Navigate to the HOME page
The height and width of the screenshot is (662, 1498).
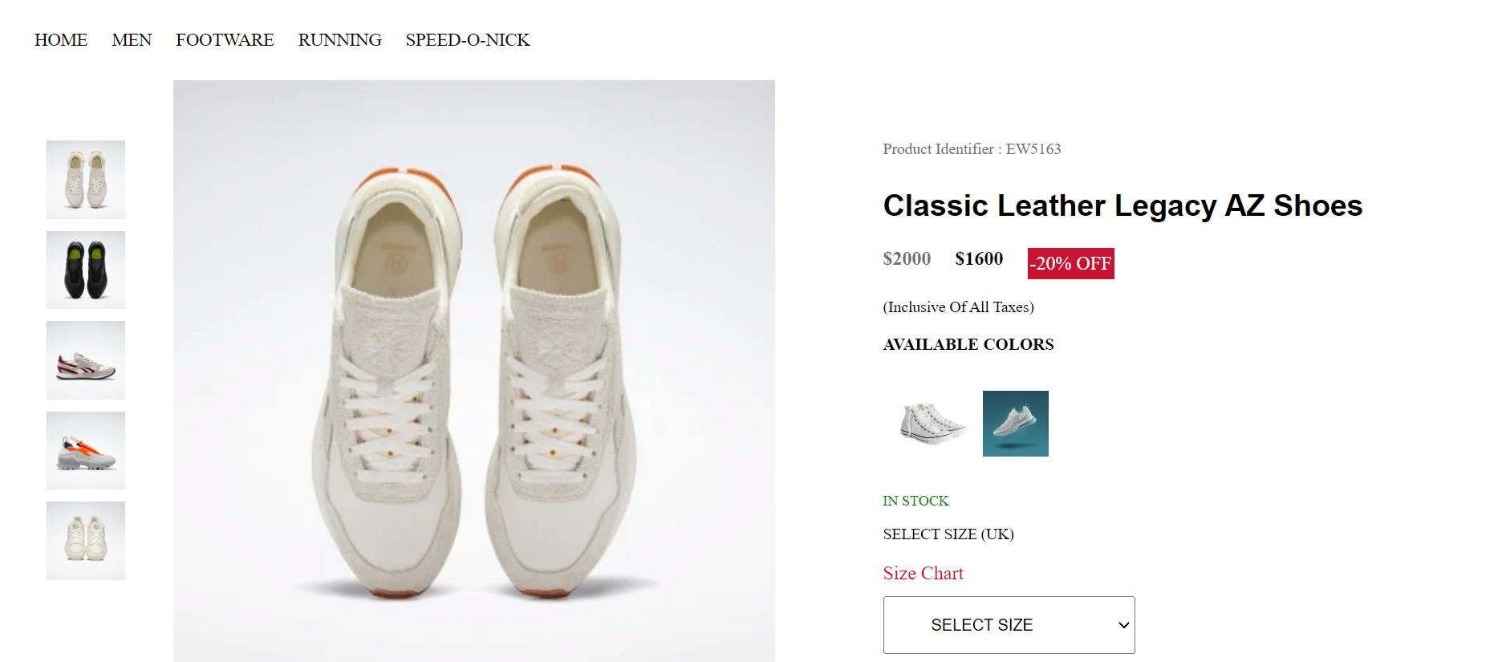[60, 39]
